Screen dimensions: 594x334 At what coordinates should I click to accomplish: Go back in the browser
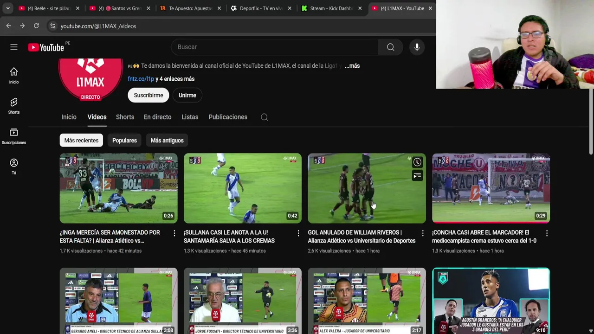click(8, 26)
